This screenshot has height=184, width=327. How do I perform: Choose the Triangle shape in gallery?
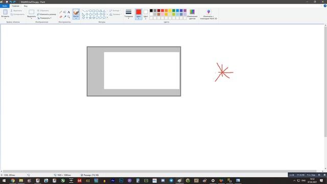click(104, 11)
